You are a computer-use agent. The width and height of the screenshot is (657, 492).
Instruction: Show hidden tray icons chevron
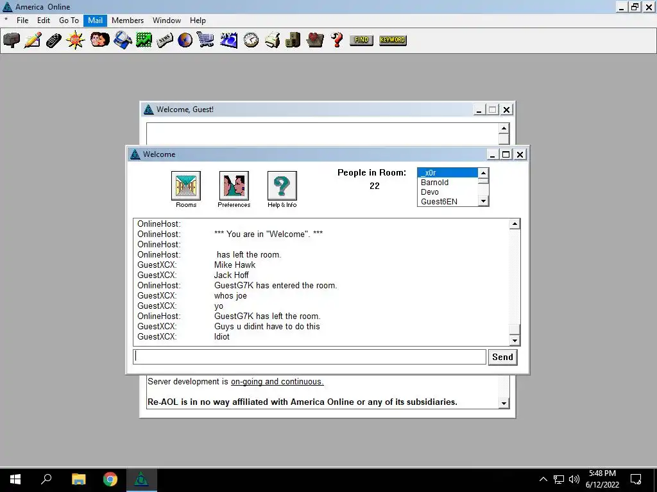click(543, 479)
